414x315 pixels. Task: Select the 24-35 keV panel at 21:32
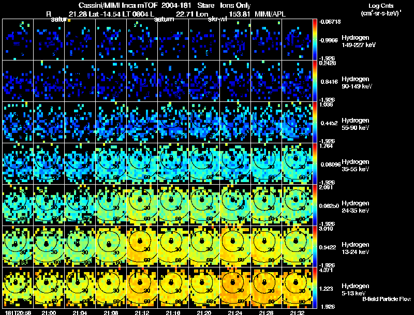297,205
